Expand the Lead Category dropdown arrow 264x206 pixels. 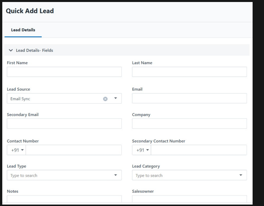[241, 175]
